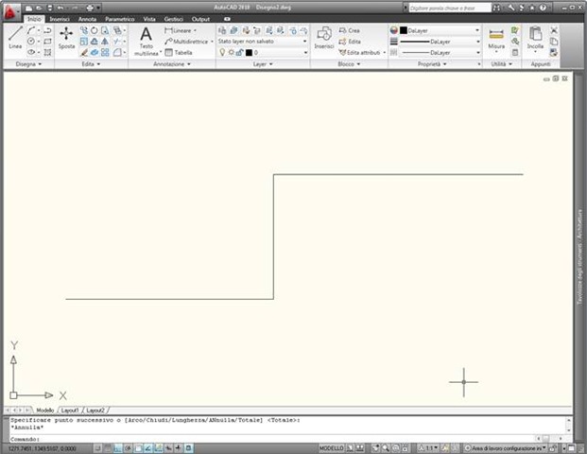Open the Stato layer non salvato dropdown
The width and height of the screenshot is (587, 454).
[263, 42]
